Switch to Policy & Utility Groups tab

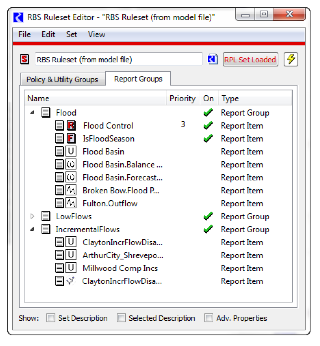pos(62,79)
